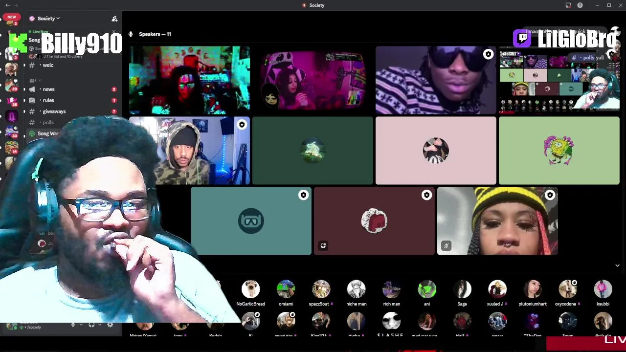Open NoGarlicBread audience avatar
Viewport: 626px width, 352px height.
tap(251, 289)
